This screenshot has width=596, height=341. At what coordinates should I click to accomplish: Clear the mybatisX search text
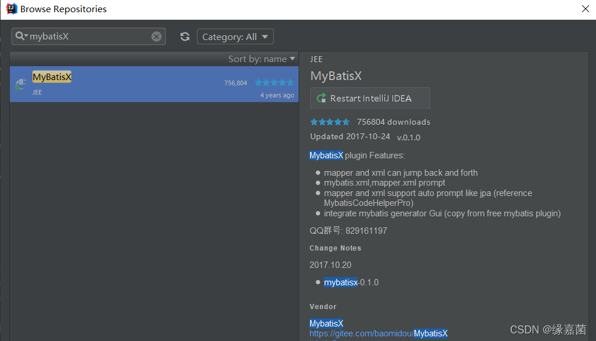pyautogui.click(x=156, y=37)
